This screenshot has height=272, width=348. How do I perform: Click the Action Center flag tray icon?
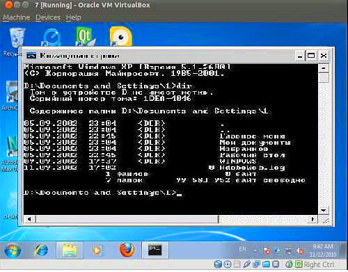pyautogui.click(x=267, y=250)
